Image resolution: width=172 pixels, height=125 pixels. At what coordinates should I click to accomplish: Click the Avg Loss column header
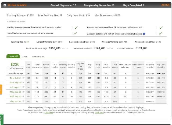point(98,66)
